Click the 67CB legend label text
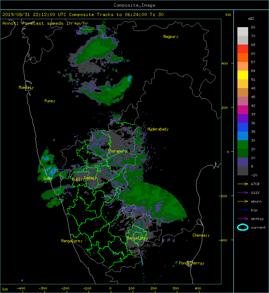The image size is (269, 293). [255, 184]
